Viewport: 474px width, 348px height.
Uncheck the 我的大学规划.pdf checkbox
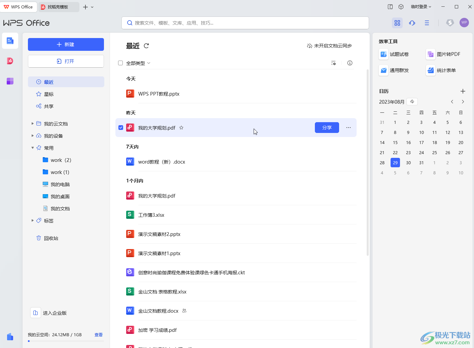click(121, 128)
